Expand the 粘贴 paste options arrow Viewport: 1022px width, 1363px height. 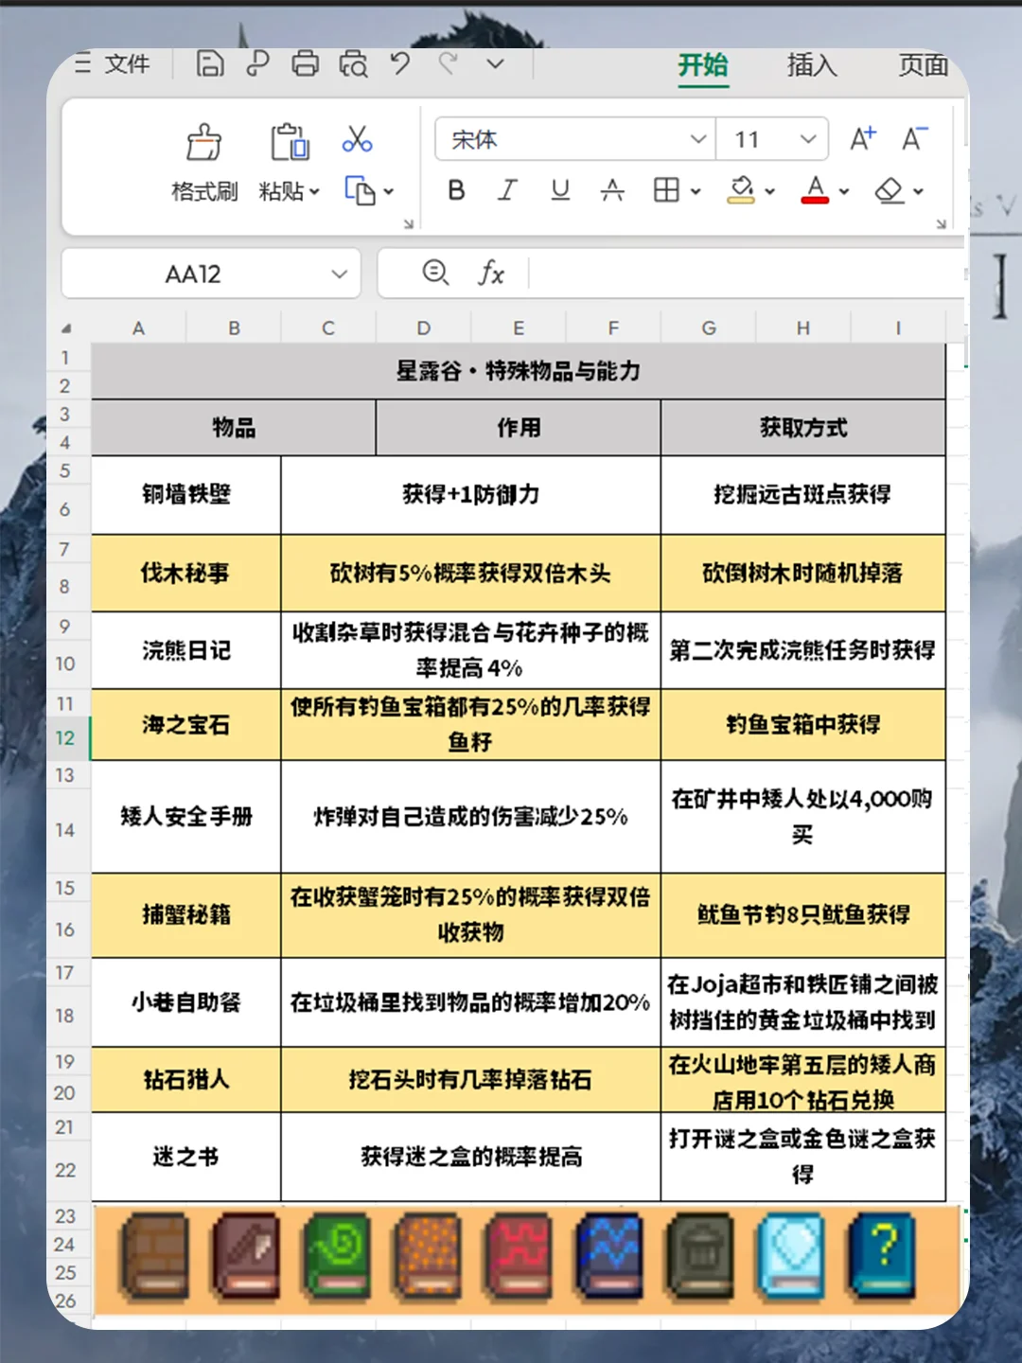pos(315,191)
